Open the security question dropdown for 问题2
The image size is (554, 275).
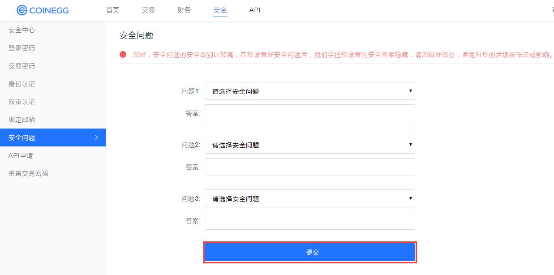[309, 144]
